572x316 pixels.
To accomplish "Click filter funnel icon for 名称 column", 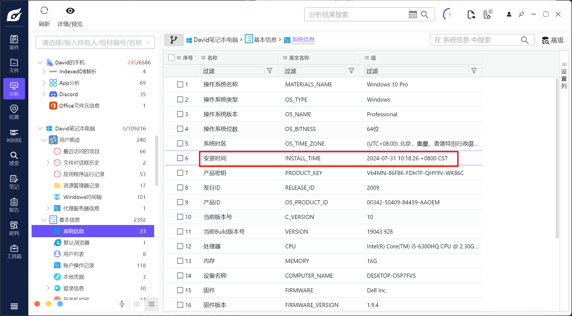I will coord(270,71).
